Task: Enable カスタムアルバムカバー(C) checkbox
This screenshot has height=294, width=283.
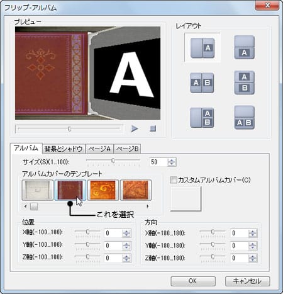Action: (x=174, y=180)
